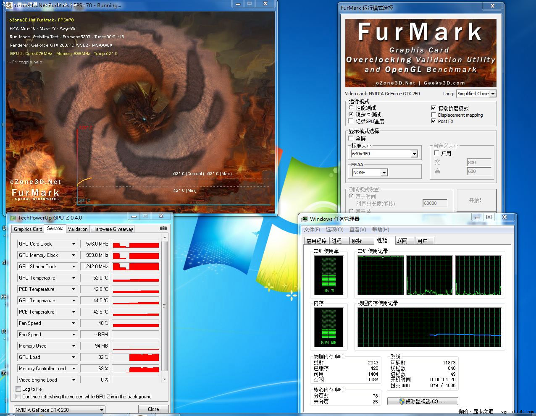The height and width of the screenshot is (416, 536).
Task: Open the Task Manager 帮助(H) menu
Action: (381, 230)
